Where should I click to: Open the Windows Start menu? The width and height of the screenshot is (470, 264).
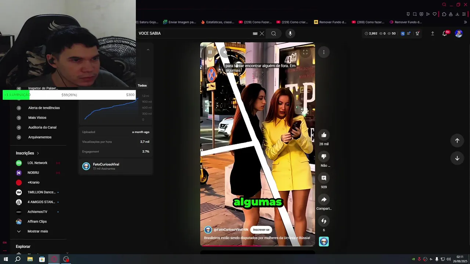(x=6, y=259)
